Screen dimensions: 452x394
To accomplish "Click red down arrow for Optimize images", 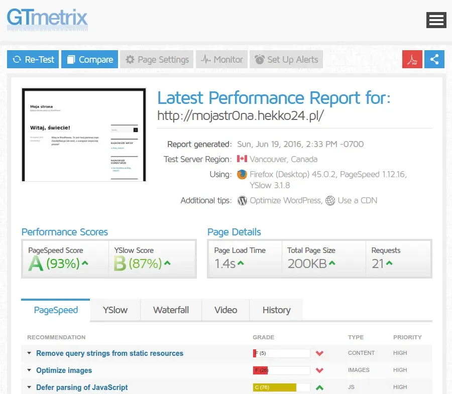I will point(319,370).
